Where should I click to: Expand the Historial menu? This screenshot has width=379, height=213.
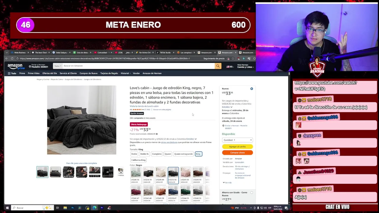tap(125, 73)
